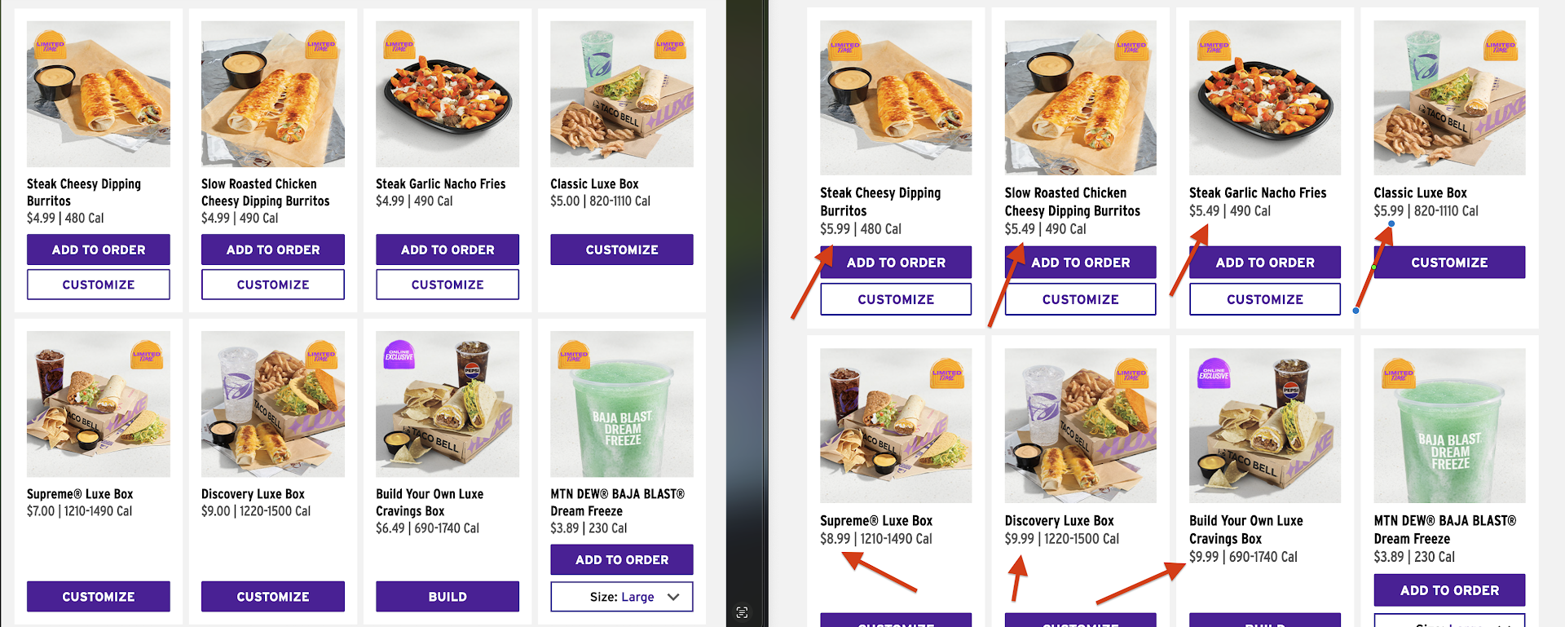Add the right-side $3.89 Dream Freeze to order

coord(1449,590)
